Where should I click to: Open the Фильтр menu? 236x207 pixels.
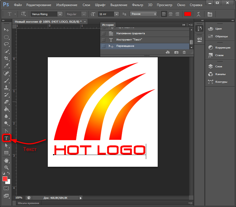tap(137, 5)
